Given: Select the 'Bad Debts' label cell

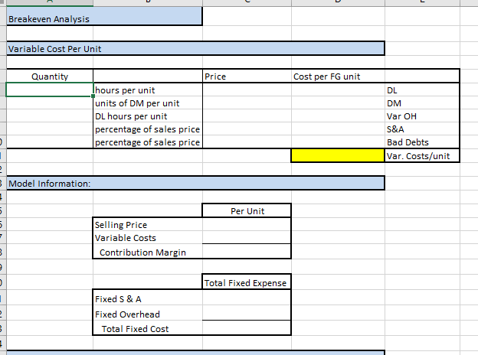Looking at the screenshot, I should click(x=422, y=142).
